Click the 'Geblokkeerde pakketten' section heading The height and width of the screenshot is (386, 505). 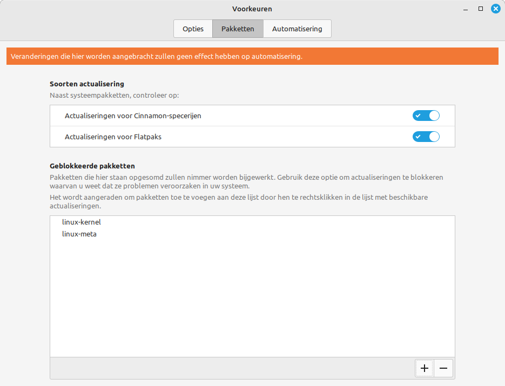coord(92,166)
